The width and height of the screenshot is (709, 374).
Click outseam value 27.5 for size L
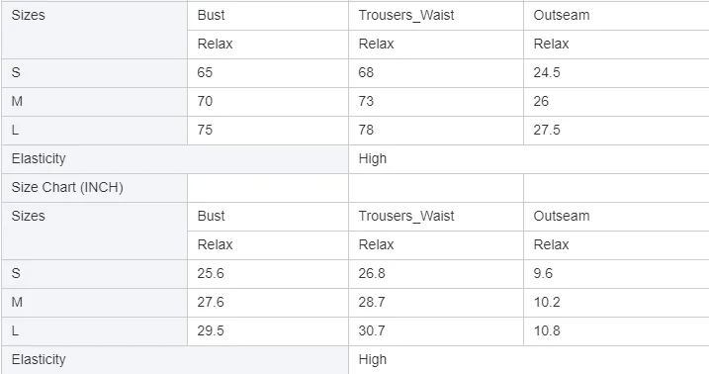616,131
